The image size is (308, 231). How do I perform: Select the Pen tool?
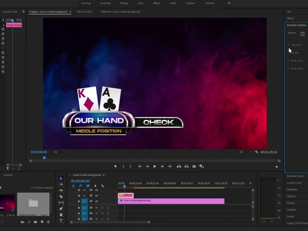(61, 209)
